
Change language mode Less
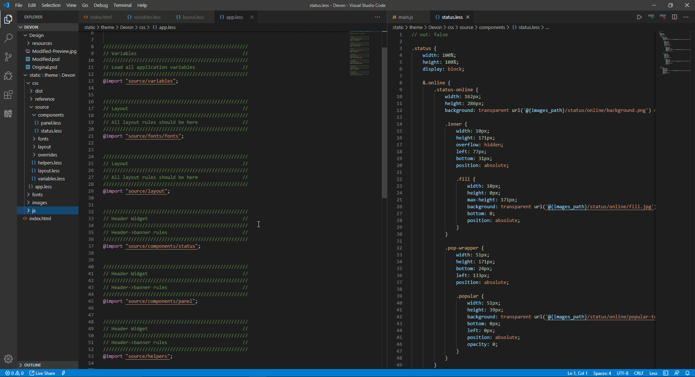pyautogui.click(x=653, y=373)
